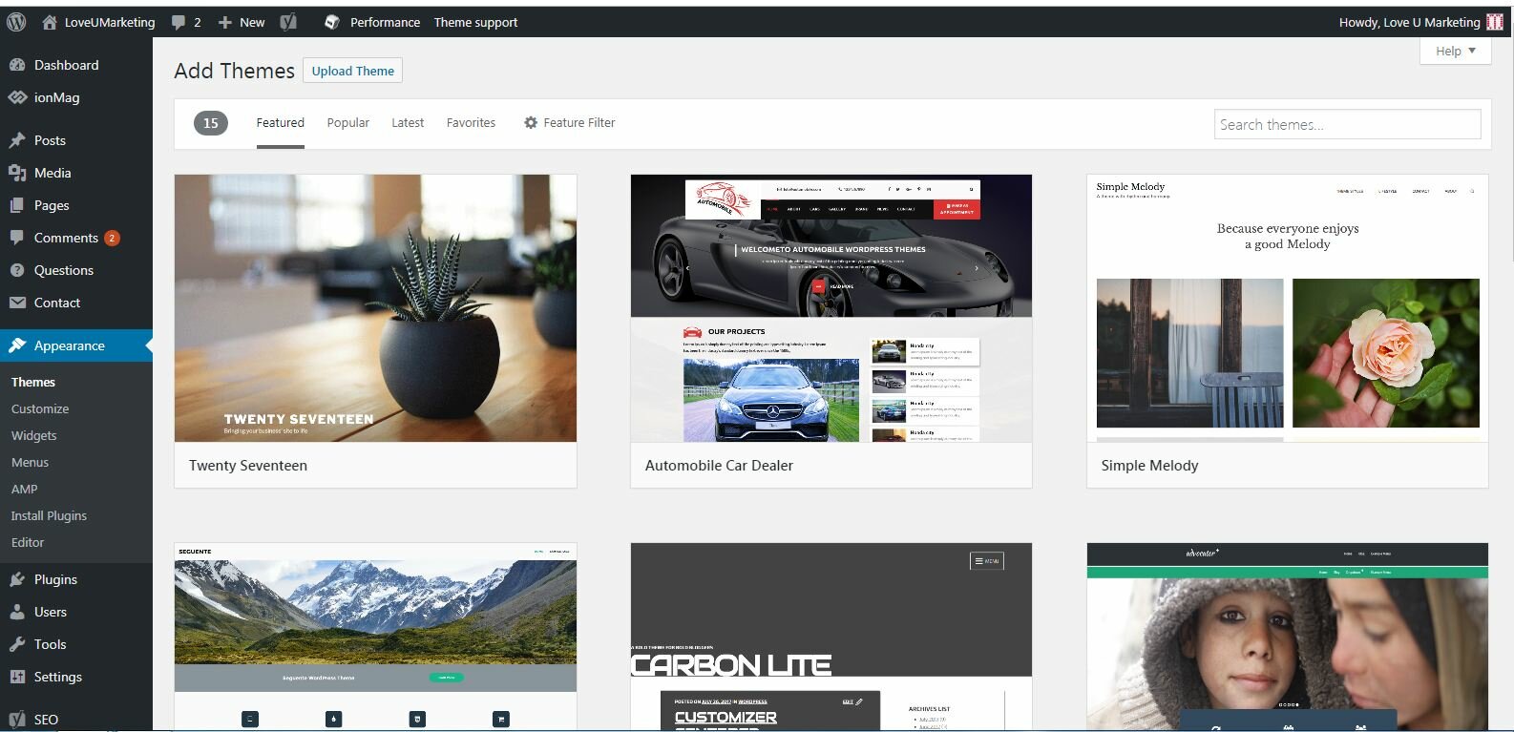Open Theme support in admin bar

click(x=475, y=22)
